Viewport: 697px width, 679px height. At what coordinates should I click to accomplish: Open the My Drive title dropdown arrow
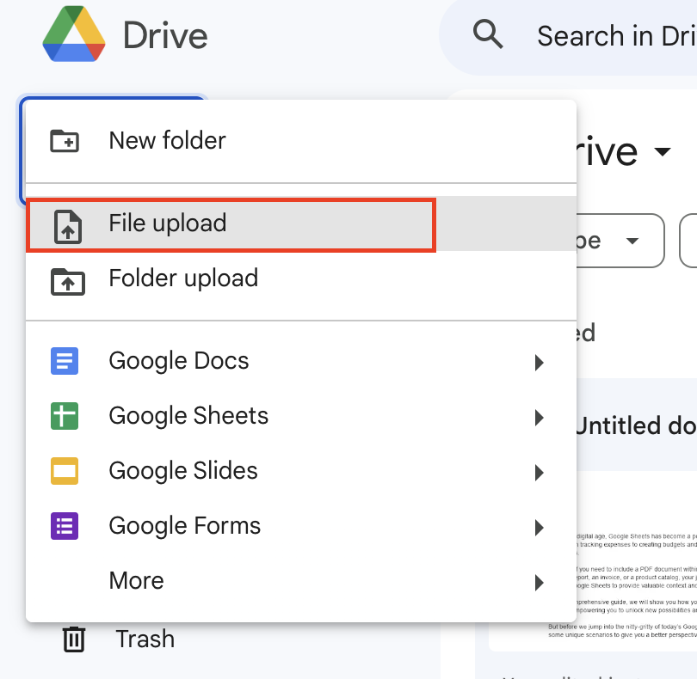click(x=663, y=152)
